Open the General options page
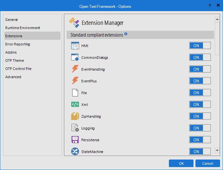 (32, 20)
